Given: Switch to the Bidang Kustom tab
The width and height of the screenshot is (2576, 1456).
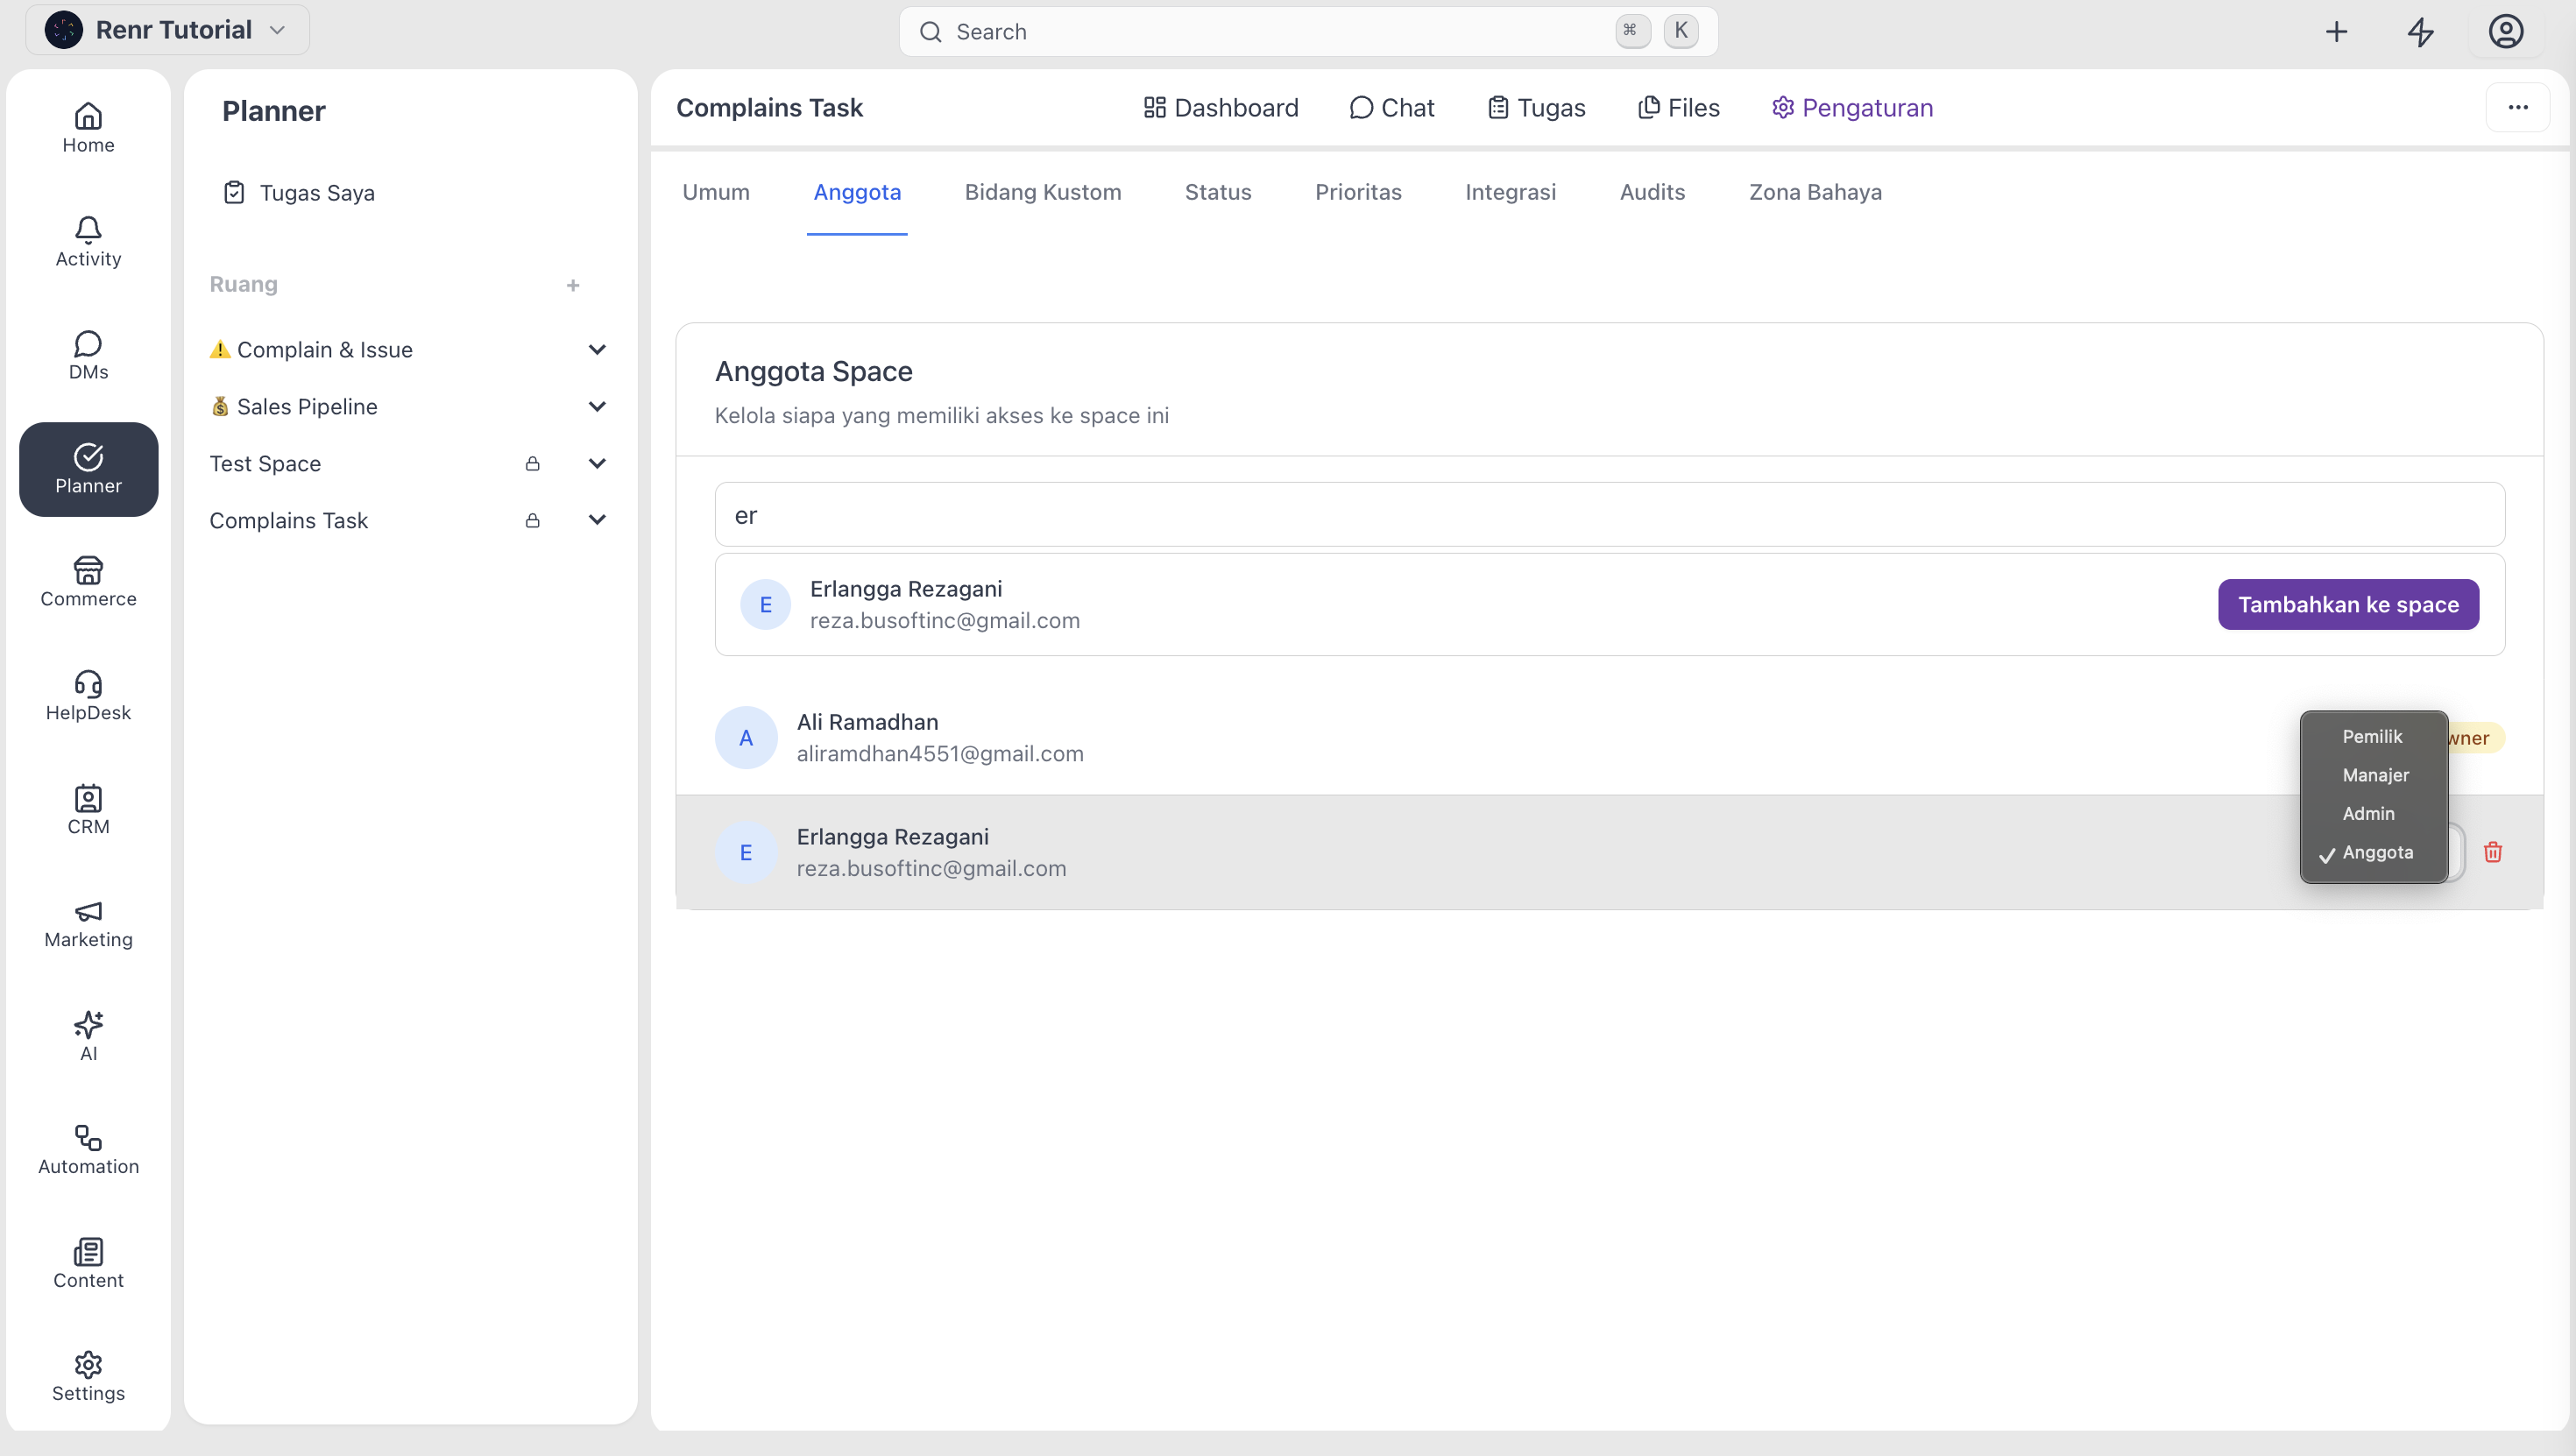Looking at the screenshot, I should [1042, 192].
